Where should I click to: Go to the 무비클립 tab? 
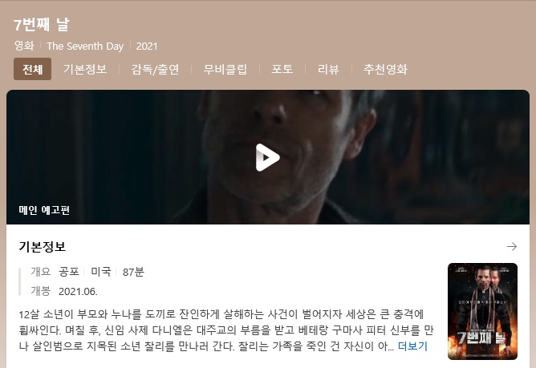[225, 69]
